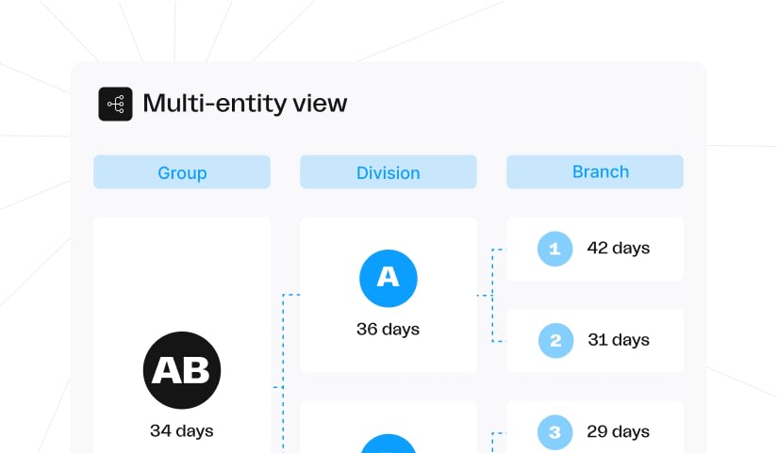Select the Division A circle icon
Image resolution: width=777 pixels, height=453 pixels.
388,278
